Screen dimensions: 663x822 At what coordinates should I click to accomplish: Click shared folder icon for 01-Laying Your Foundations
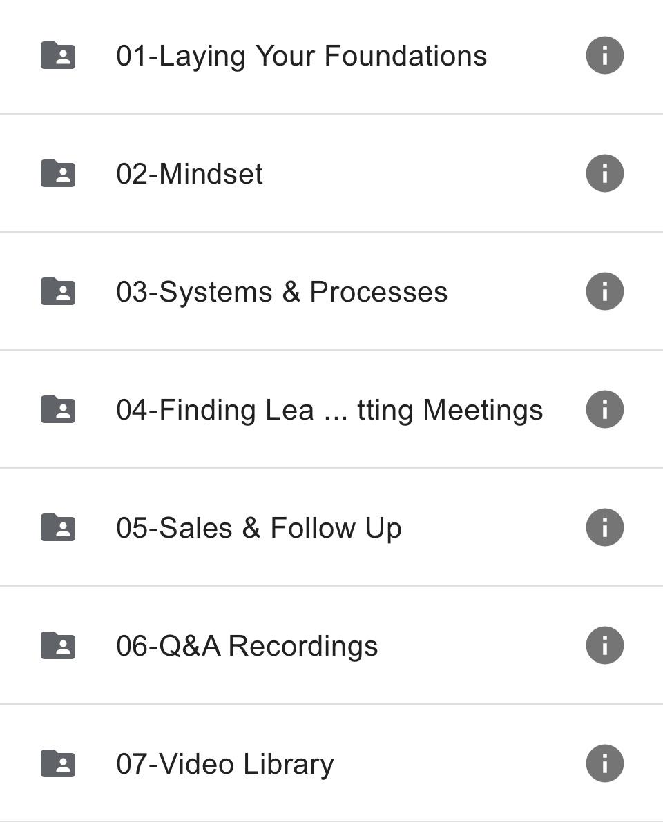click(x=58, y=55)
